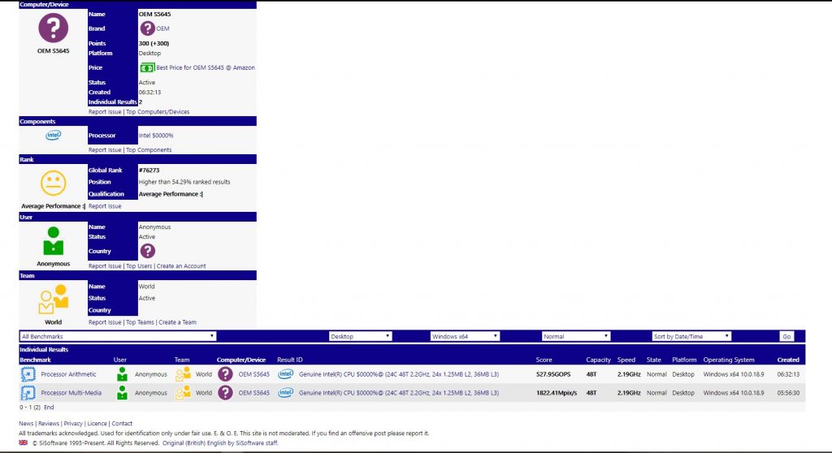The image size is (832, 453).
Task: Click Anonymous in Processor Arithmetic row
Action: coord(150,374)
